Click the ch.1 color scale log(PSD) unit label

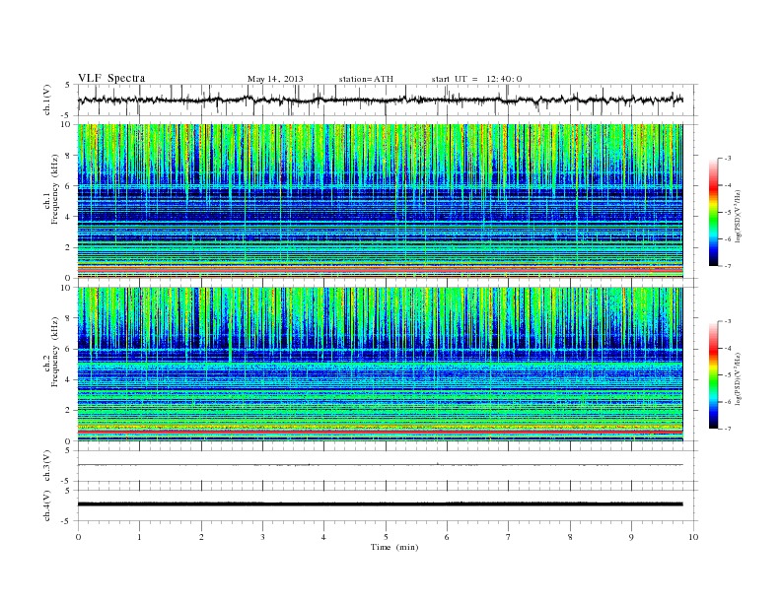coord(740,216)
